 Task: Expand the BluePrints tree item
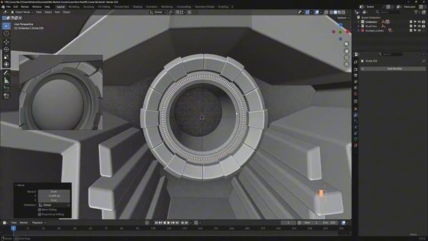click(x=358, y=26)
